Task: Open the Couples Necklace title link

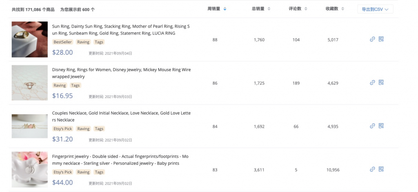Action: pos(121,116)
